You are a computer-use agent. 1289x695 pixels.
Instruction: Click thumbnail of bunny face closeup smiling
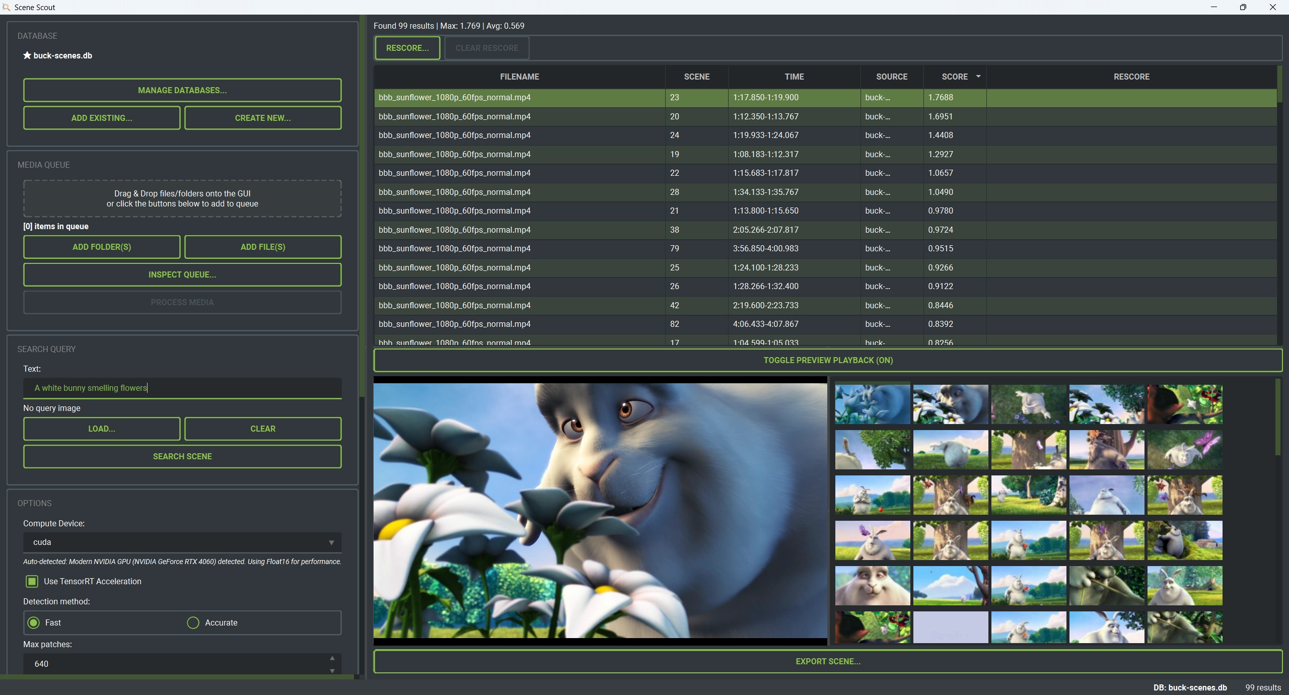point(873,586)
